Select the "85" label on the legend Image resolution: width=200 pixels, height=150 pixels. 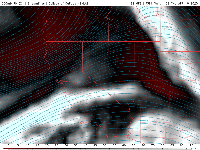[172, 145]
